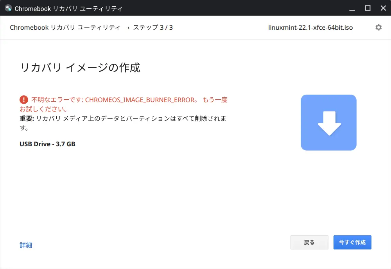Open the settings gear menu

378,27
